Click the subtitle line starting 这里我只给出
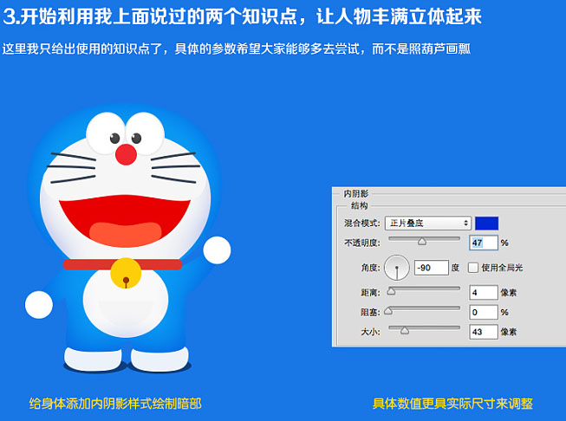Viewport: 566px width, 421px height. coord(237,49)
